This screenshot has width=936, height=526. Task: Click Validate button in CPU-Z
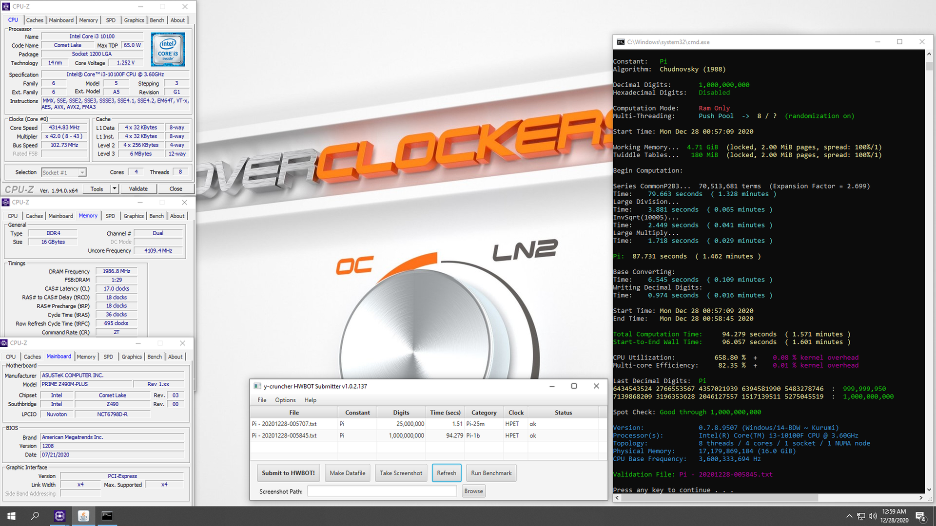pyautogui.click(x=138, y=189)
